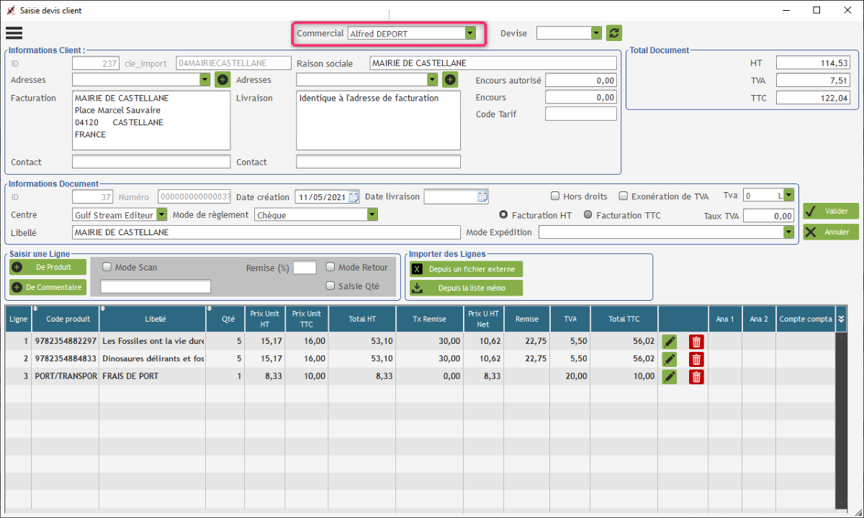The width and height of the screenshot is (864, 518).
Task: Click the Contact field under the Livraison address
Action: tap(378, 162)
